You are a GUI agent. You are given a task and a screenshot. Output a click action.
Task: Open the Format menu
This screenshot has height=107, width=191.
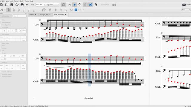point(16,1)
